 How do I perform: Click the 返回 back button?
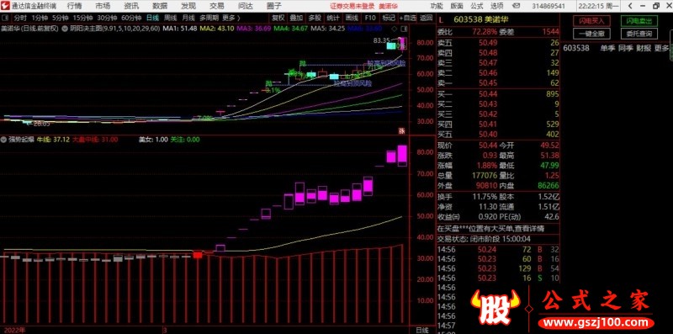click(x=427, y=18)
